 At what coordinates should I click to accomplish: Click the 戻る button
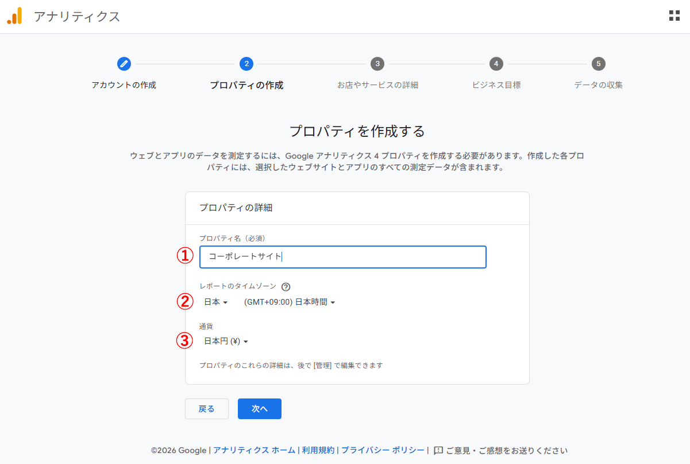tap(206, 408)
